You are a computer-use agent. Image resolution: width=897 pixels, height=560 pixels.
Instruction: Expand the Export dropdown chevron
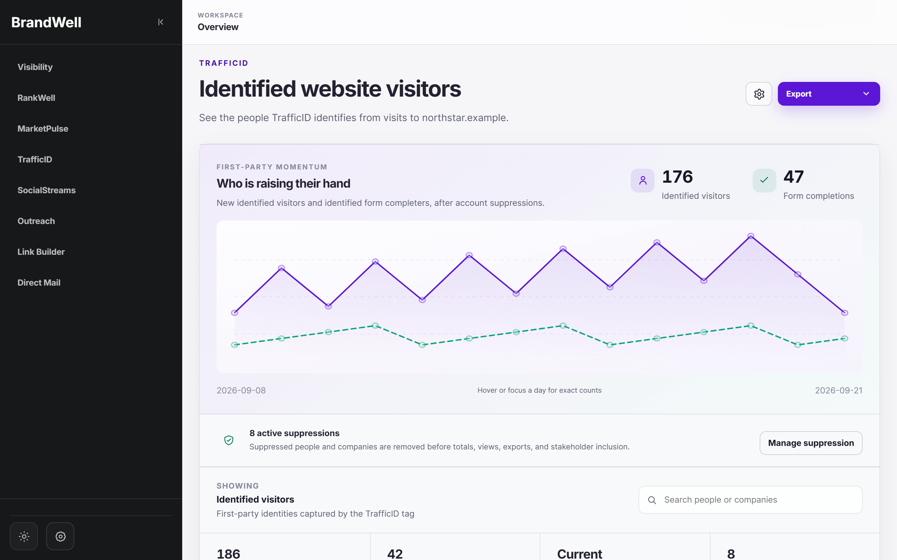(x=866, y=94)
